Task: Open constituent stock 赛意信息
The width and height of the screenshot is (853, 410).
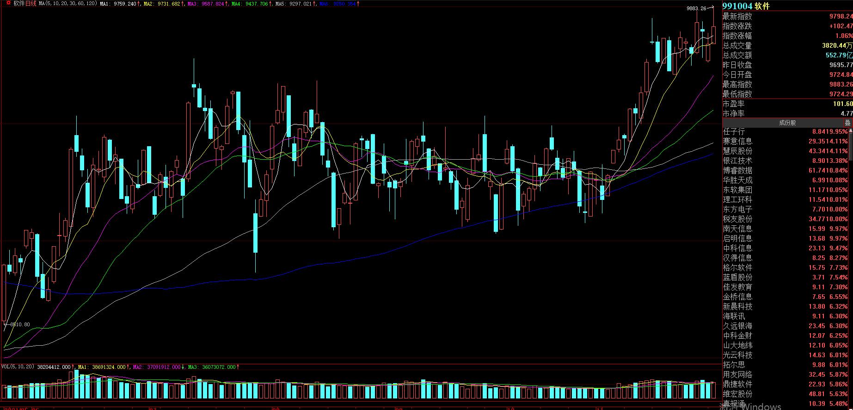Action: point(737,142)
